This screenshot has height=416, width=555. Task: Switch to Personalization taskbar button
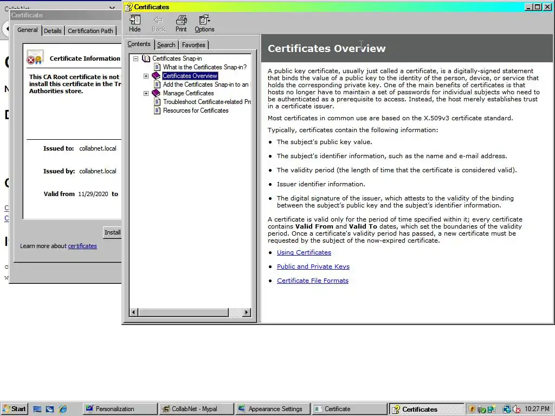[x=120, y=409]
